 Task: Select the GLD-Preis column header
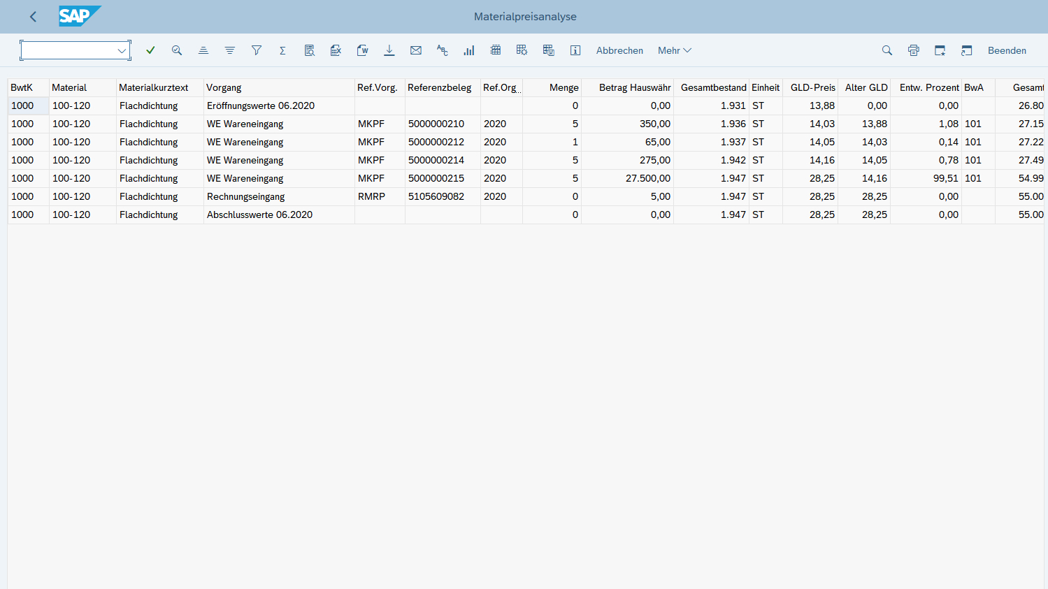click(810, 87)
